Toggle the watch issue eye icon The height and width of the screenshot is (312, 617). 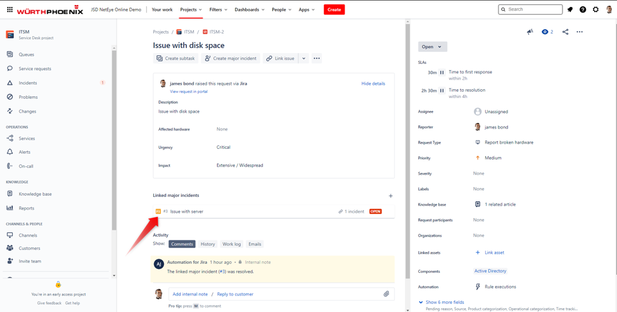pos(545,32)
